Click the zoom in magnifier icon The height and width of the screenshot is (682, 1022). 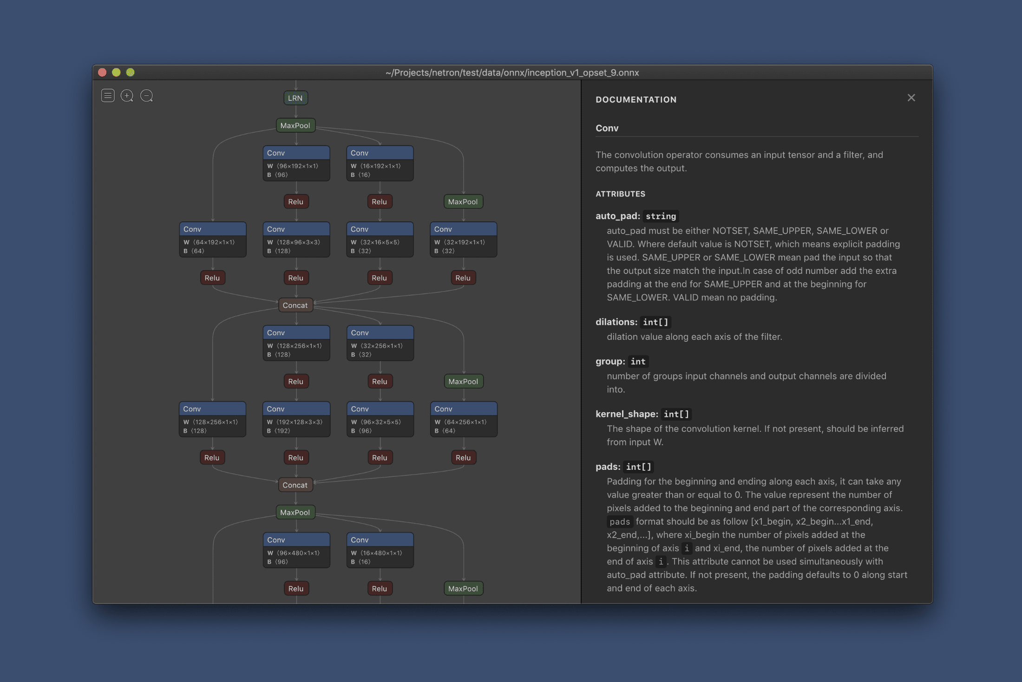pyautogui.click(x=127, y=96)
